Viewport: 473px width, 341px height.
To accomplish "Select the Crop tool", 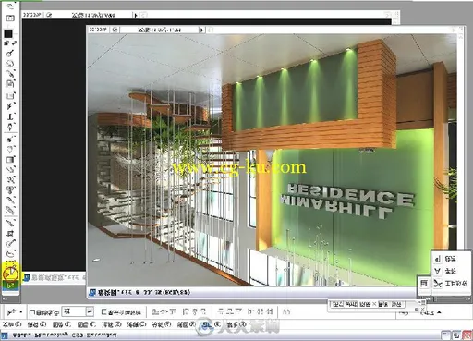I will pos(11,234).
